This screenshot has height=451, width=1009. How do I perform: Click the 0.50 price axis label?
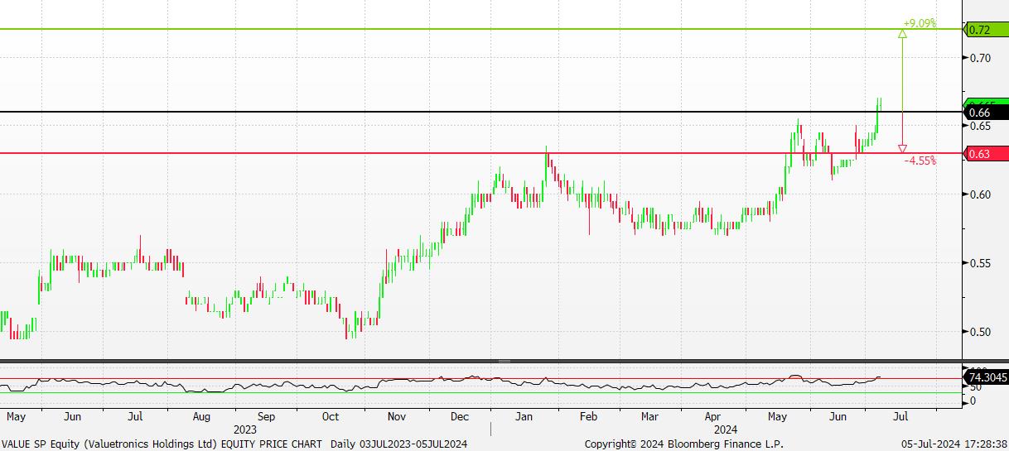click(981, 332)
